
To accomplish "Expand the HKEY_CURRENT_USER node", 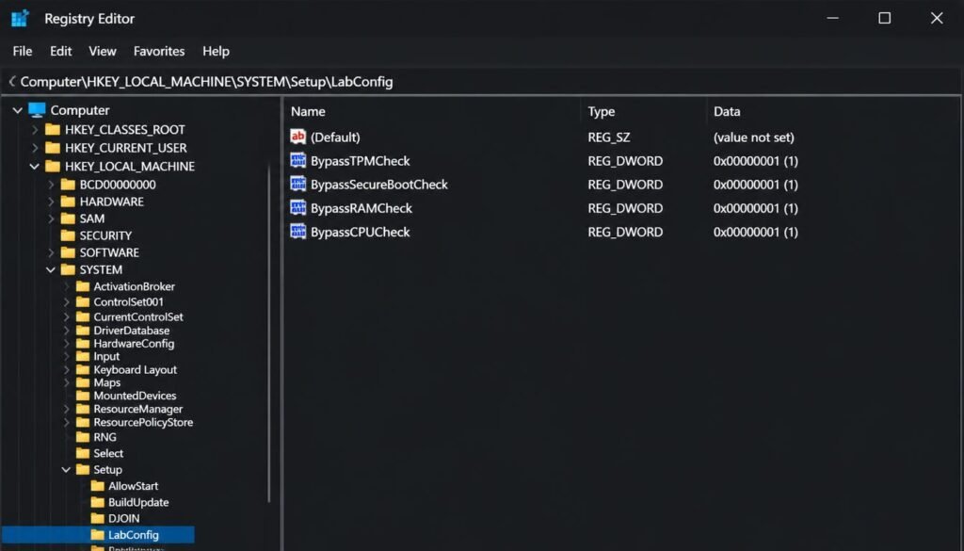I will coord(35,148).
